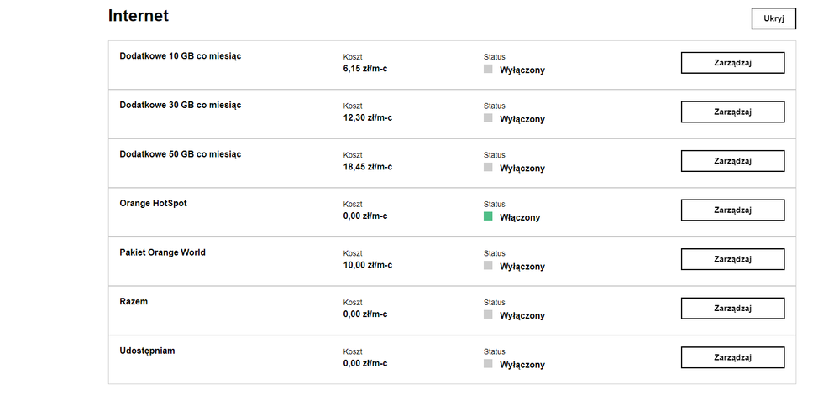Open Zarządzaj for Dodatkowe 30 GB
This screenshot has height=400, width=839.
click(x=732, y=112)
